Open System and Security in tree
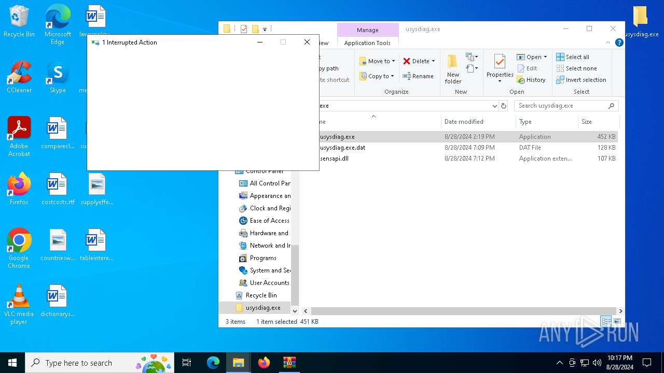The width and height of the screenshot is (664, 373). point(265,270)
